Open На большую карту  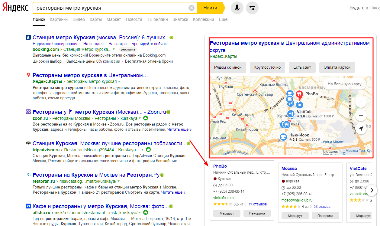(x=344, y=84)
